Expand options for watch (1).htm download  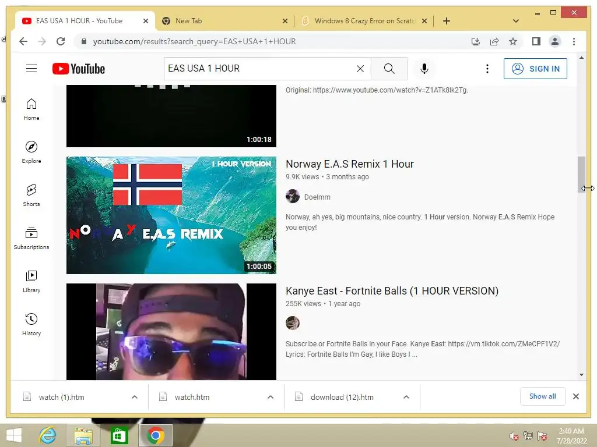coord(135,397)
